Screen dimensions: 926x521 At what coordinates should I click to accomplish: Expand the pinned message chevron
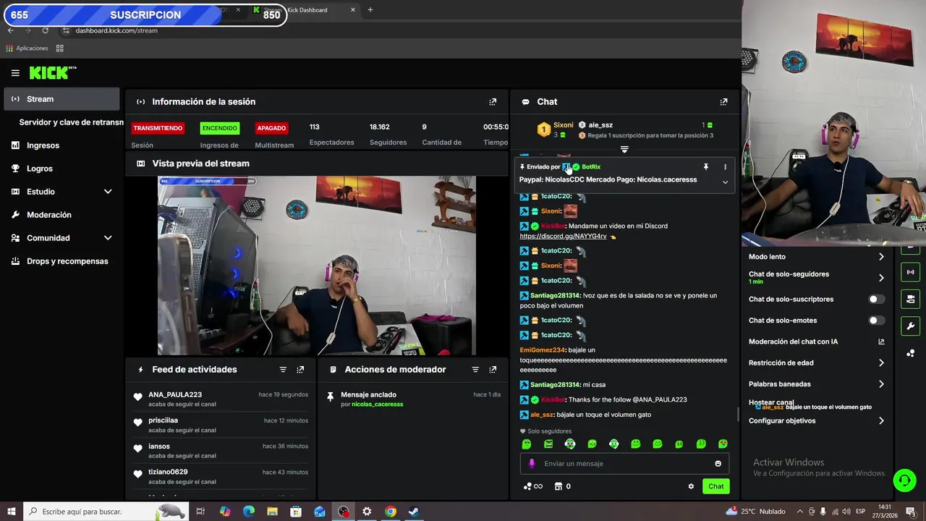[x=725, y=182]
